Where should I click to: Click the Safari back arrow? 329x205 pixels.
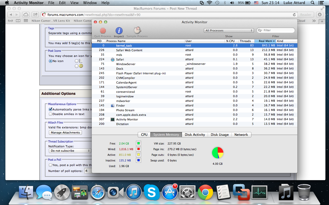click(x=11, y=15)
